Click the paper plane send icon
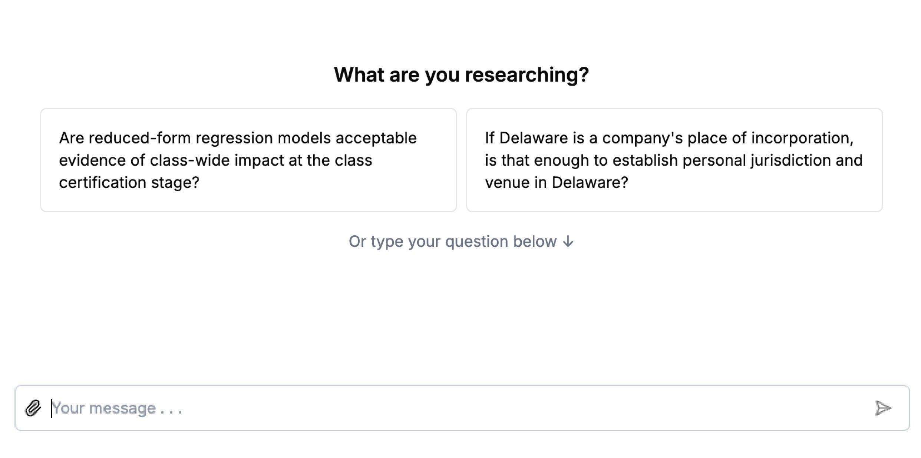The width and height of the screenshot is (921, 458). [x=883, y=408]
